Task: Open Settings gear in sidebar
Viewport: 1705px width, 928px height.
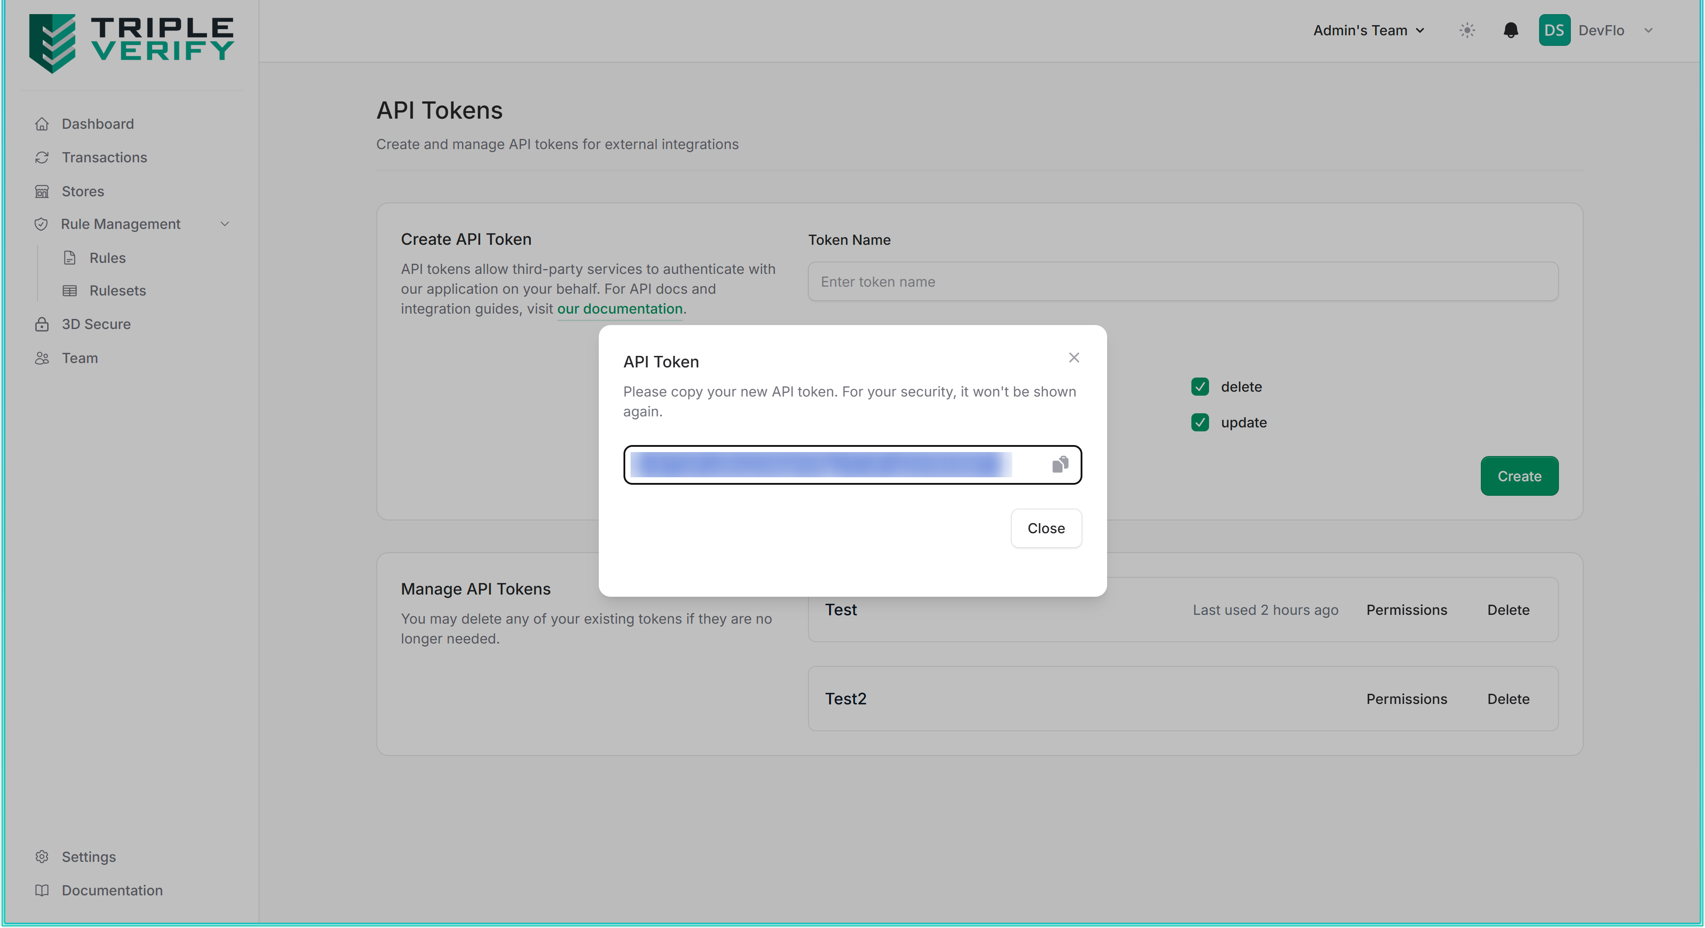Action: tap(88, 857)
